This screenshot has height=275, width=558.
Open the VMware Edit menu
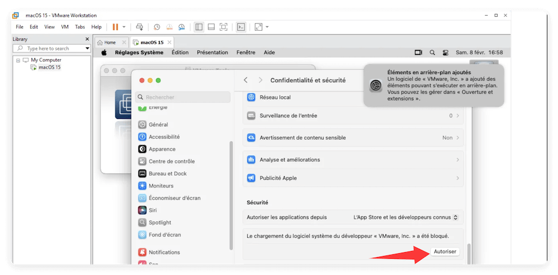[x=34, y=27]
